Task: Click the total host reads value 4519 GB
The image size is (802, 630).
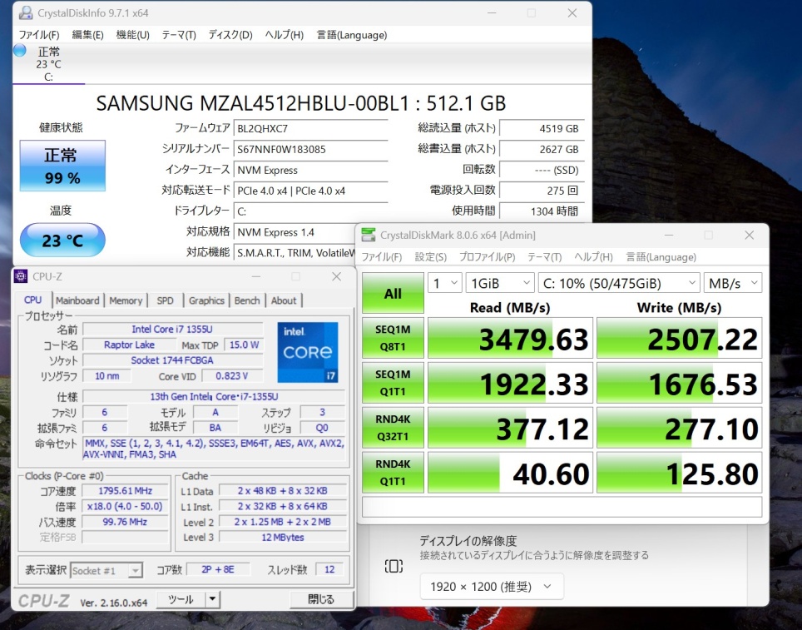Action: [542, 128]
